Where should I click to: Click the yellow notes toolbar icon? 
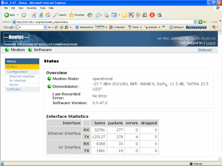coord(124,15)
